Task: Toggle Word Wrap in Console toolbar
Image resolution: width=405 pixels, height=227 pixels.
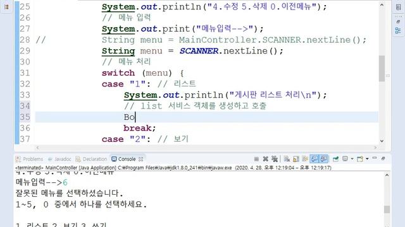Action: click(305, 159)
